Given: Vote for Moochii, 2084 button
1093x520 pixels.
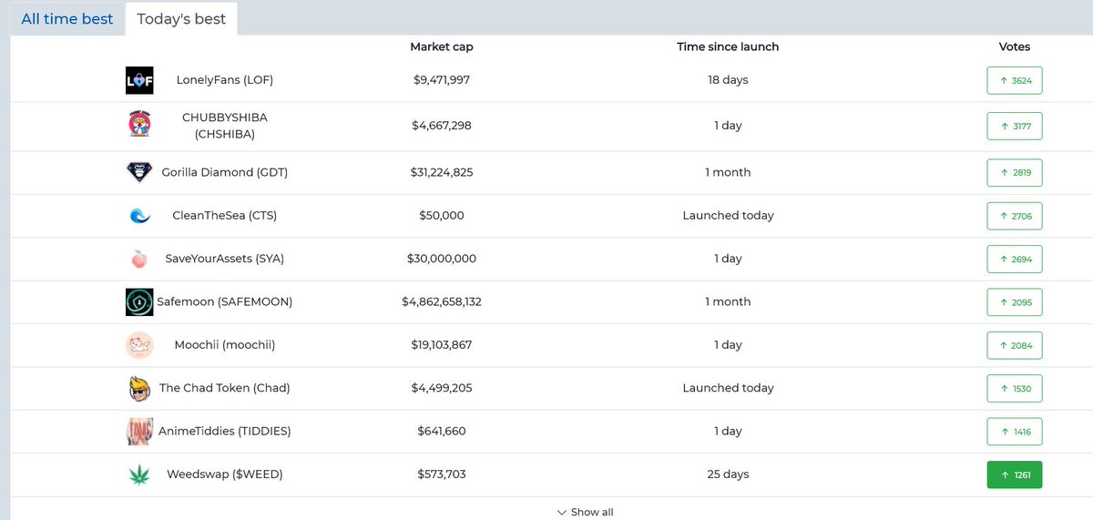Looking at the screenshot, I should click(x=1015, y=345).
